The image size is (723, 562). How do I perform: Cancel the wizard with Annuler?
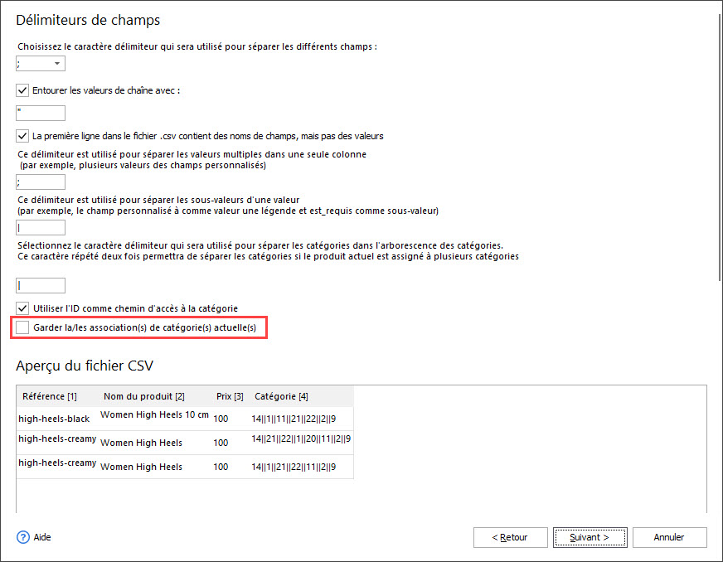(669, 538)
